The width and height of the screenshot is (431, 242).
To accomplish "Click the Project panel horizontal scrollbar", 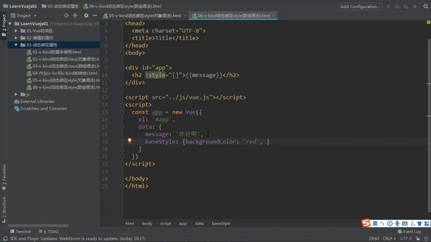I will [38, 226].
